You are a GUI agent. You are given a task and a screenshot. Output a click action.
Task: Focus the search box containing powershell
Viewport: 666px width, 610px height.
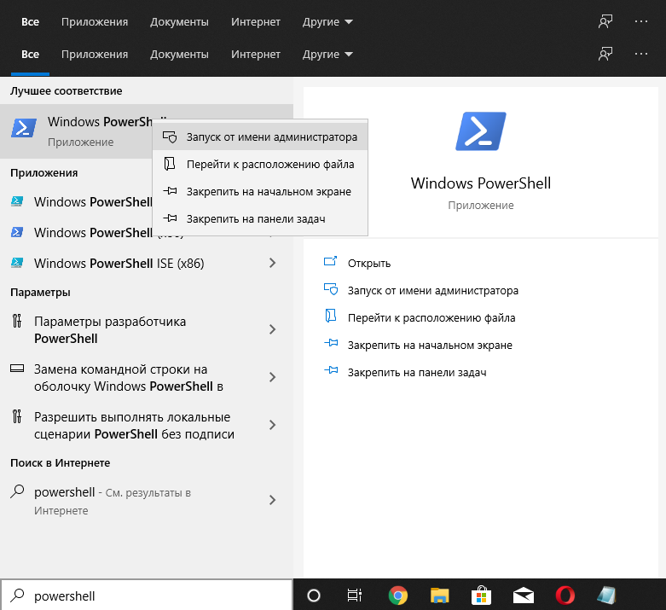[x=147, y=595]
